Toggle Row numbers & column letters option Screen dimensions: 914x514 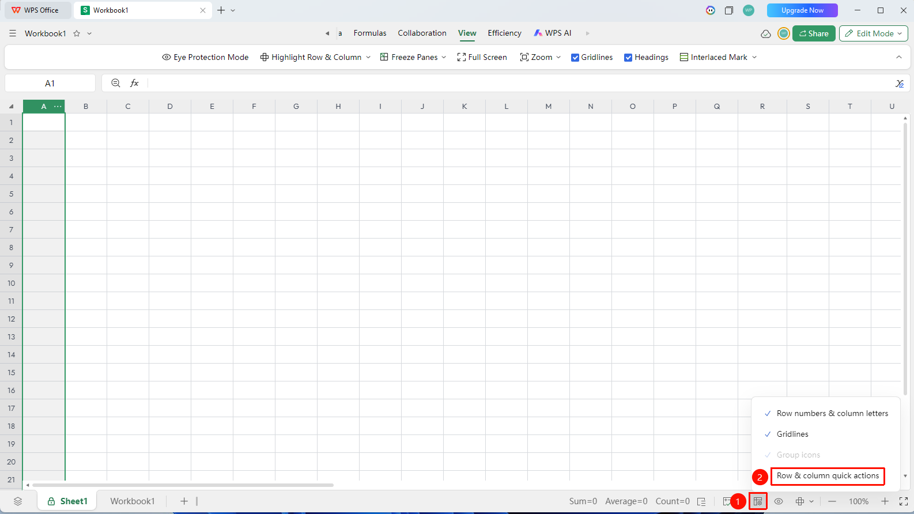point(826,413)
